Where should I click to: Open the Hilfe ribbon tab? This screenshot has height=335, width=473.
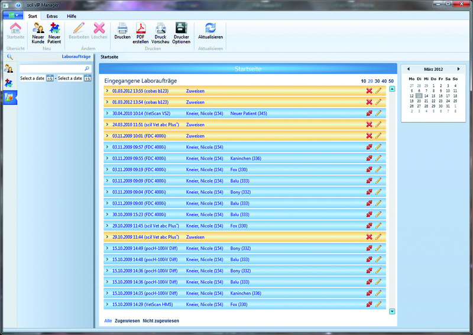pos(71,16)
